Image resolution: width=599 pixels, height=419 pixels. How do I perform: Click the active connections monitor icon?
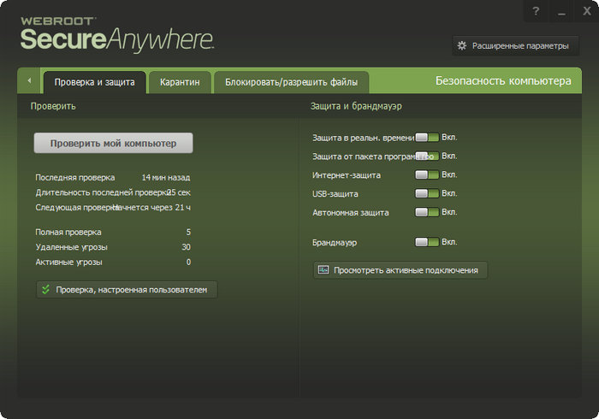coord(323,270)
